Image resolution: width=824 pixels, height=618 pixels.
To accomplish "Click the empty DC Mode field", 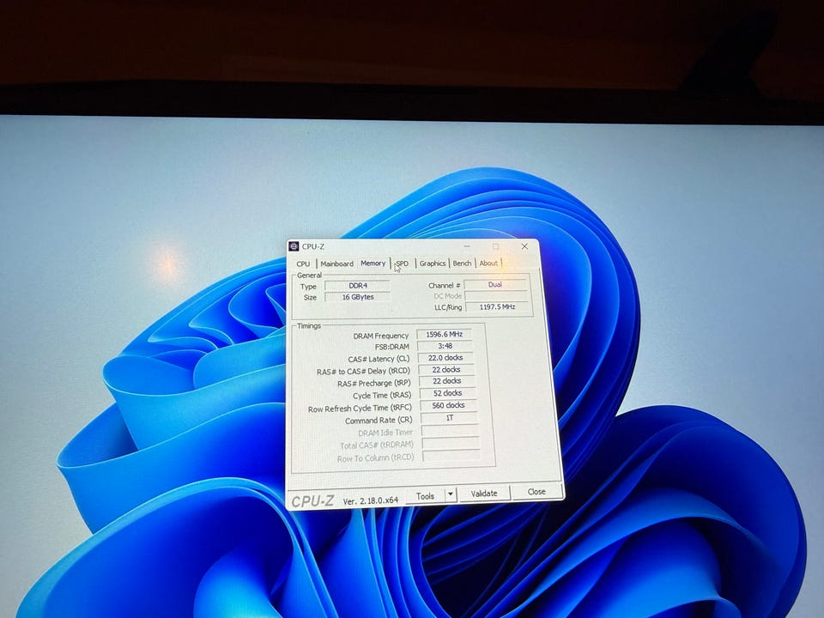I will click(x=496, y=295).
